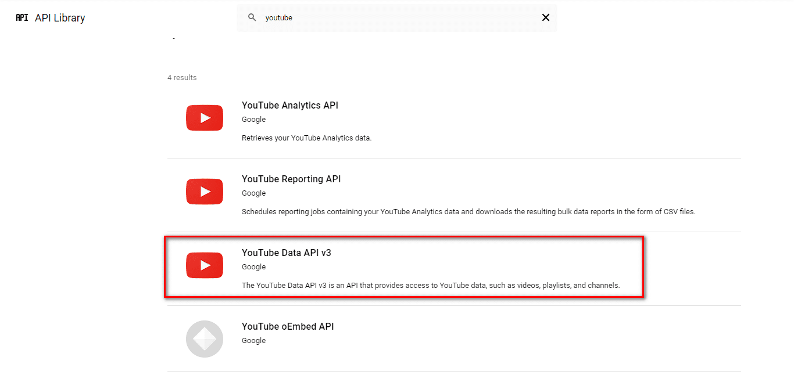Click the Google label under YouTube oEmbed API
The width and height of the screenshot is (794, 375).
pyautogui.click(x=253, y=340)
